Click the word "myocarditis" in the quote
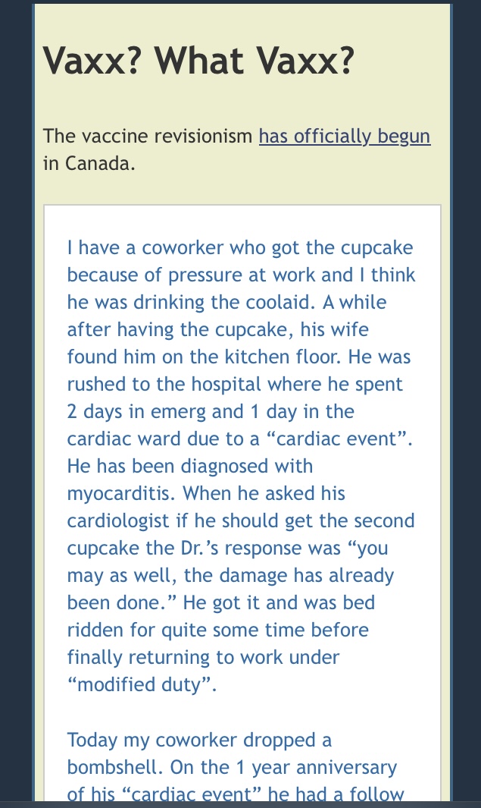Viewport: 481px width, 808px height. pos(118,494)
